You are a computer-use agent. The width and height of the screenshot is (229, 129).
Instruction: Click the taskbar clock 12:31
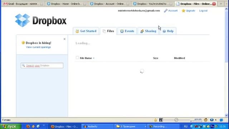[x=223, y=126]
